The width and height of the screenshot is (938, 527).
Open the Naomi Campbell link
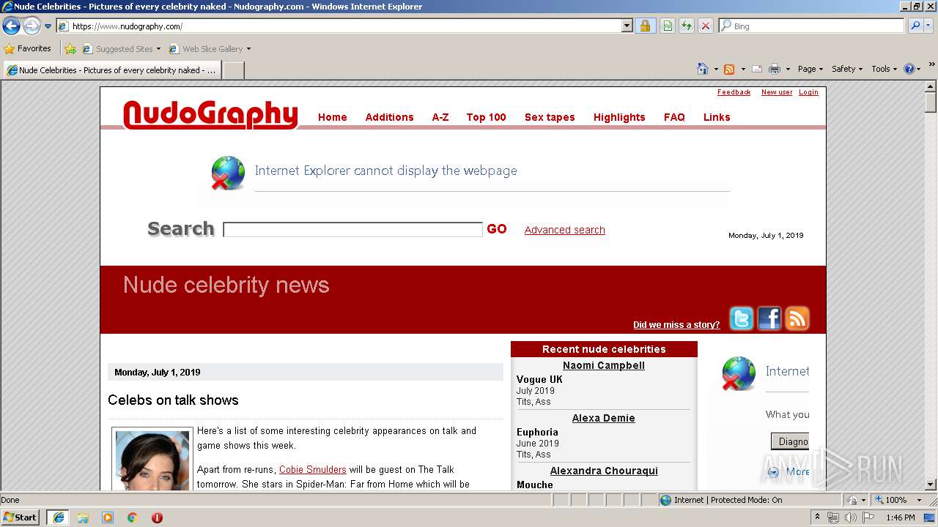point(604,365)
